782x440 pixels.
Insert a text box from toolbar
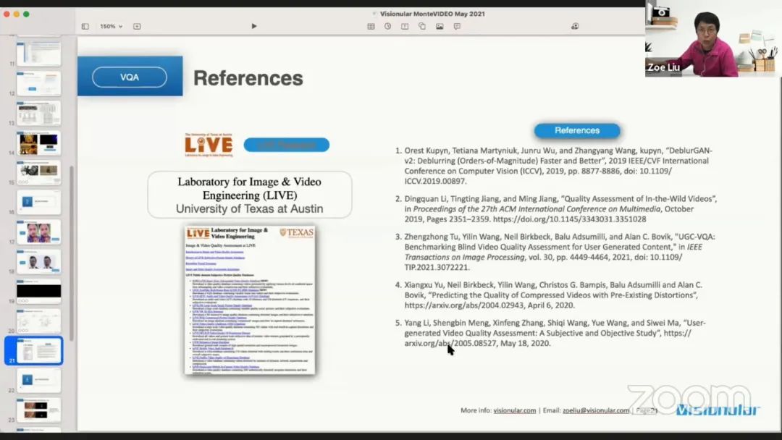point(405,26)
